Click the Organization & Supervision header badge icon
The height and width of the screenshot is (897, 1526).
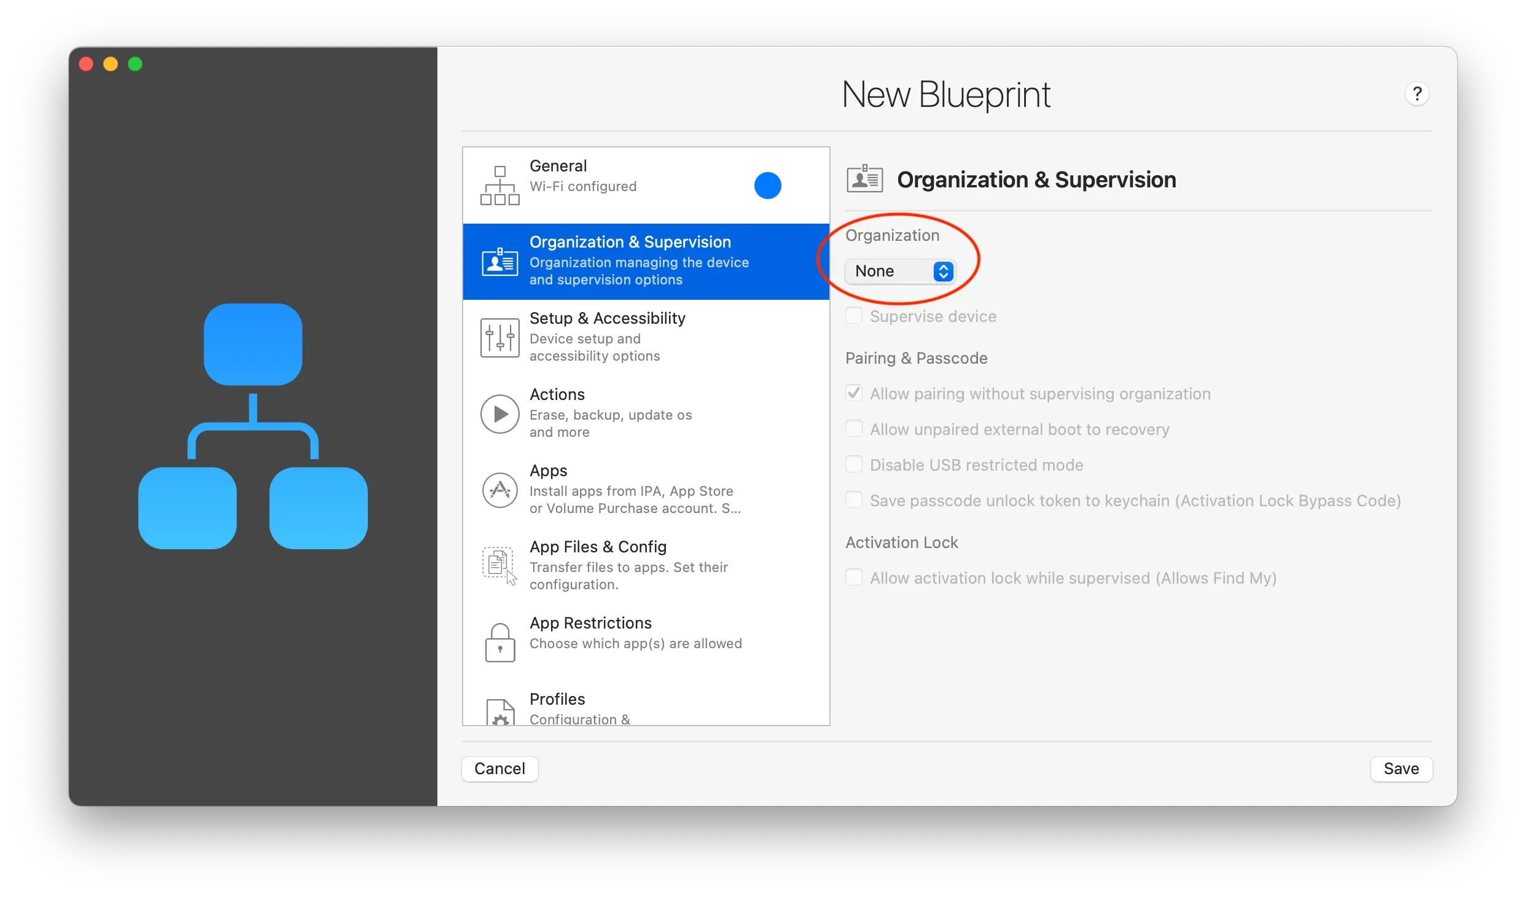(x=864, y=178)
